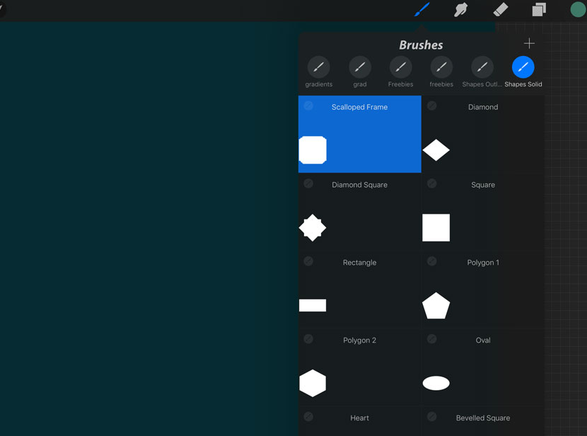This screenshot has height=436, width=587.
Task: Select the Diamond Square brush
Action: pyautogui.click(x=360, y=212)
